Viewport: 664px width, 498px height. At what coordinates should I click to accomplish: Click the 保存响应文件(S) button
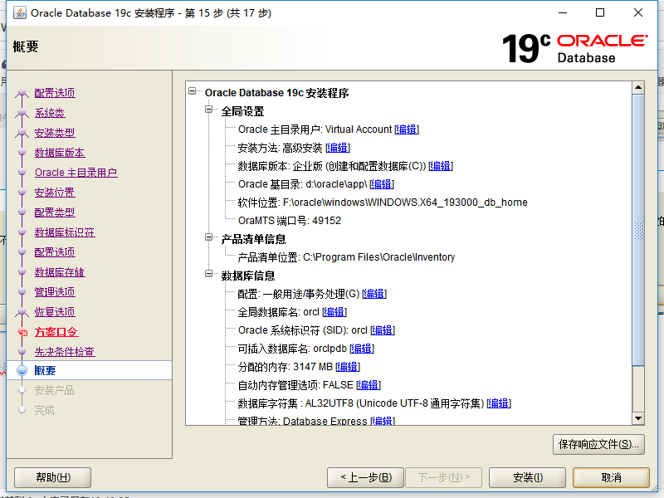[599, 444]
